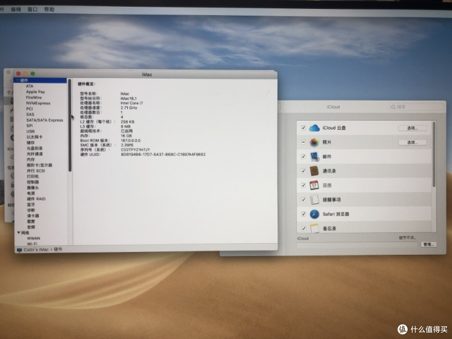Click the 硬件 UUID value

coord(163,154)
